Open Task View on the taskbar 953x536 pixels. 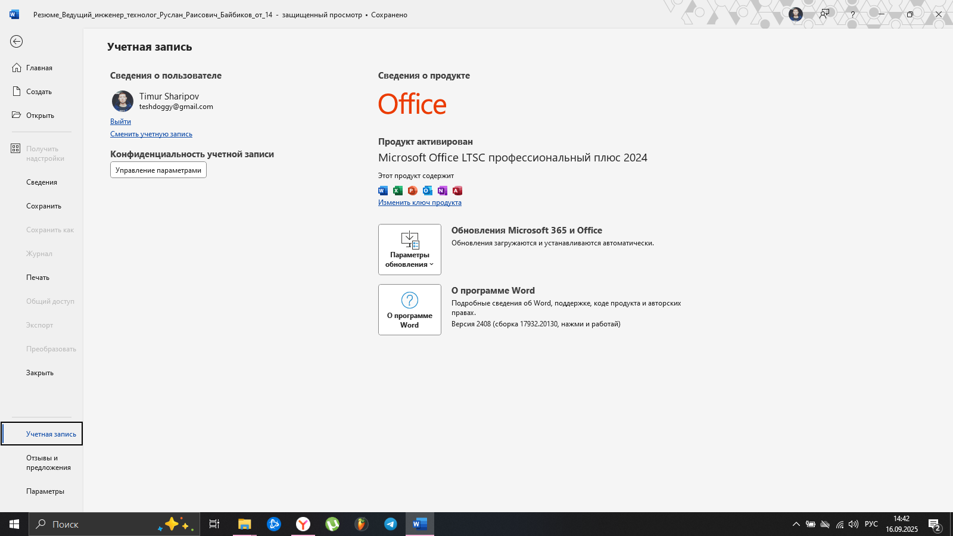tap(214, 524)
